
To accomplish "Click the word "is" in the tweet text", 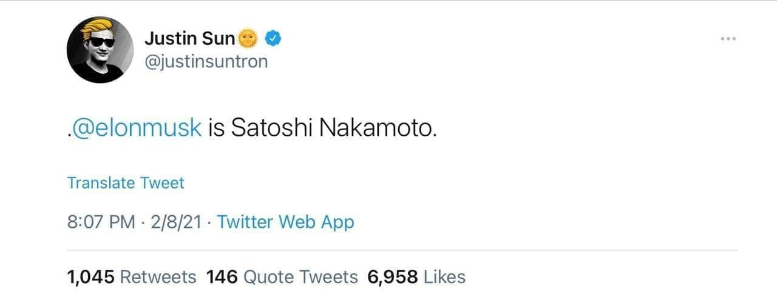I will [216, 128].
